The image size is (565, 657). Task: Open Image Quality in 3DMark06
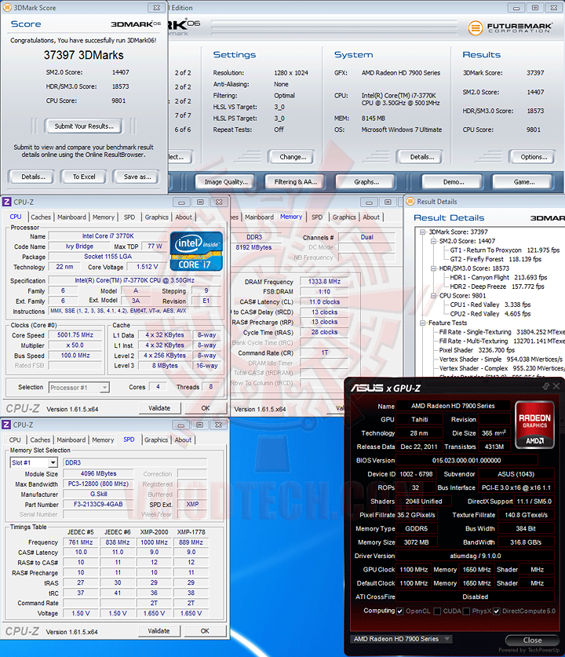coord(225,182)
